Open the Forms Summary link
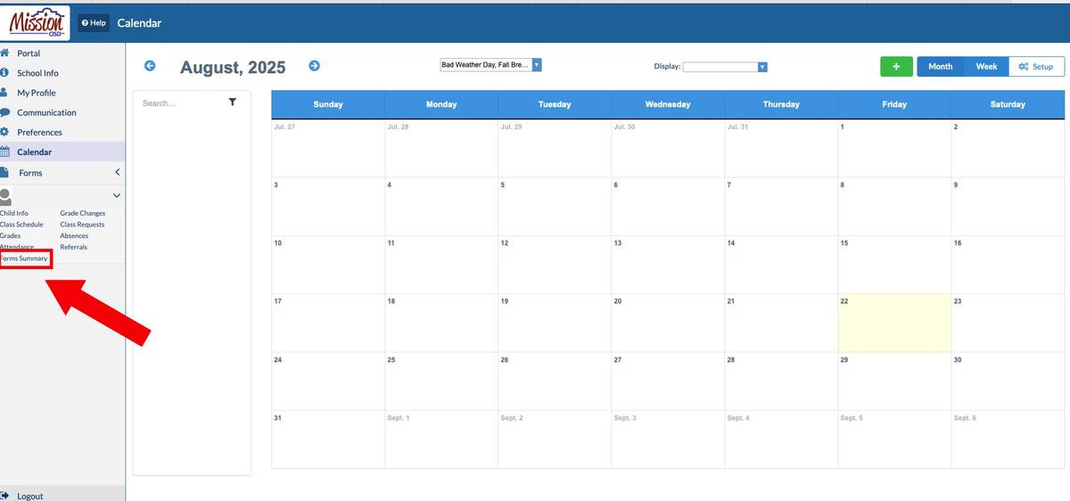 [x=24, y=259]
